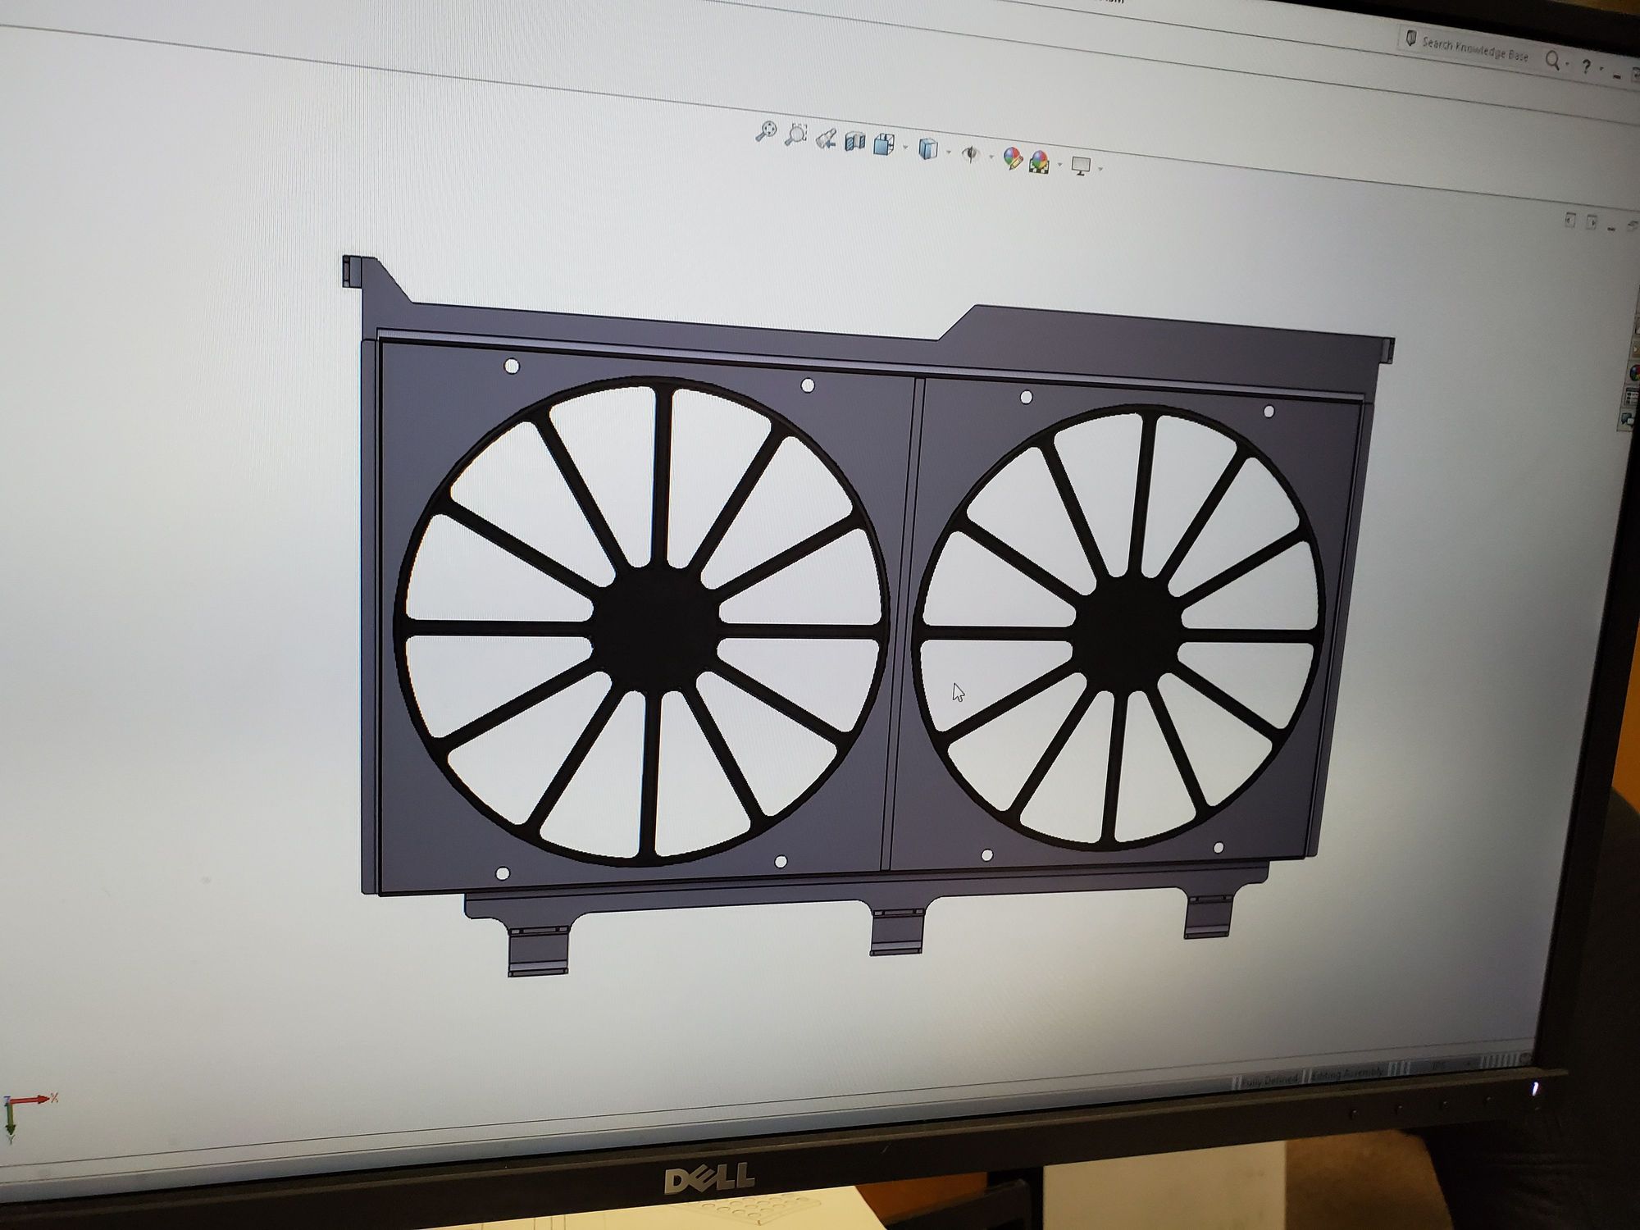Click the Display Style cube icon
Image resolution: width=1640 pixels, height=1230 pixels.
pos(928,148)
